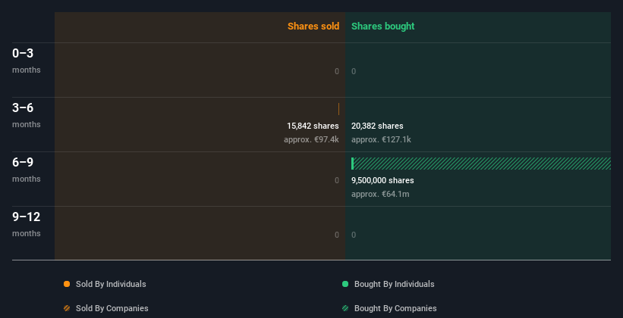Click the sold 0 in the 9–12 months row
The height and width of the screenshot is (318, 623).
click(337, 235)
